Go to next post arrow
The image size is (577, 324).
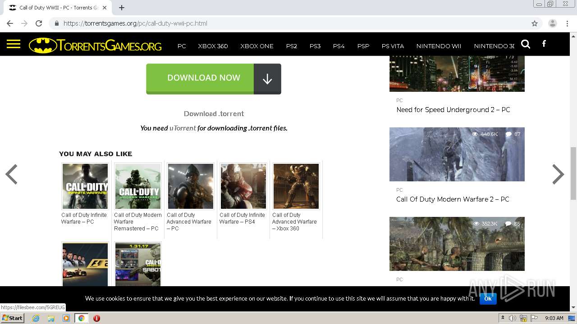coord(558,175)
